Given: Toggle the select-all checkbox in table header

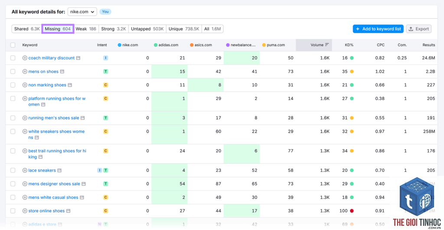Looking at the screenshot, I should point(13,45).
